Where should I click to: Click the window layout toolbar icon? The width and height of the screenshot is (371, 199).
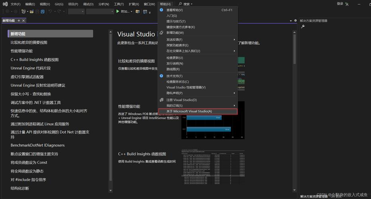145,12
